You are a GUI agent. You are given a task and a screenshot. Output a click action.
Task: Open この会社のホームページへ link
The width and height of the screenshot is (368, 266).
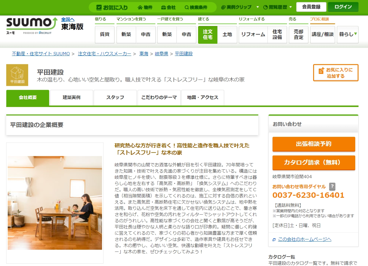tap(305, 239)
